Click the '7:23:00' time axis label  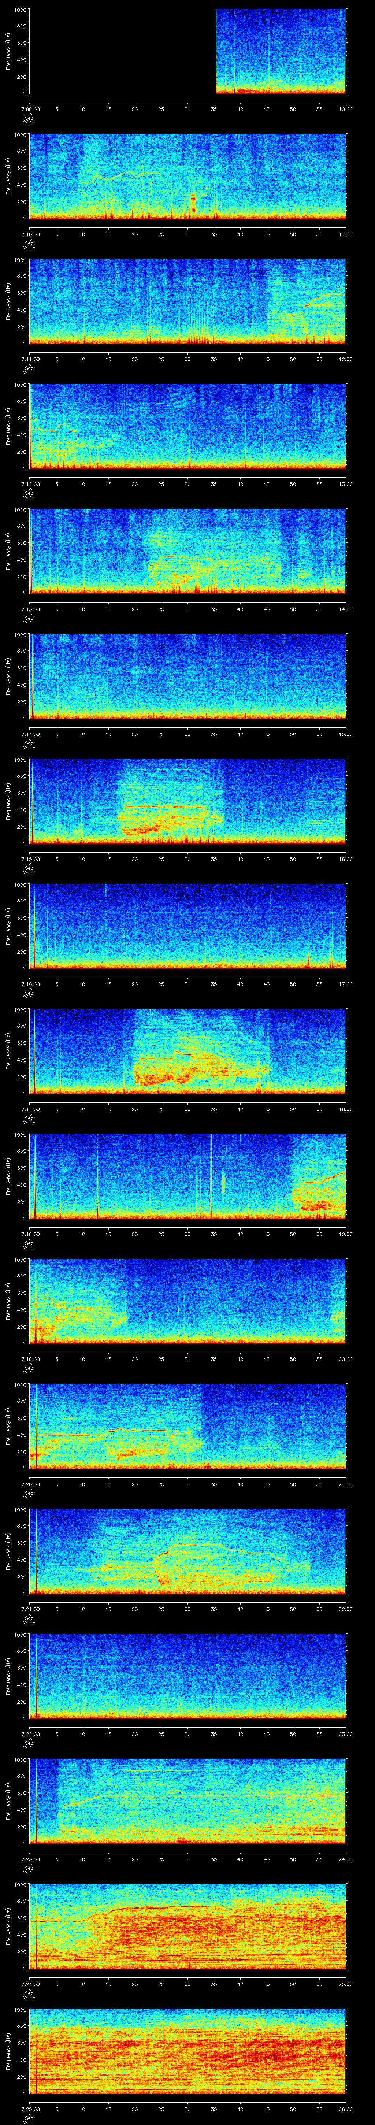[x=30, y=1858]
